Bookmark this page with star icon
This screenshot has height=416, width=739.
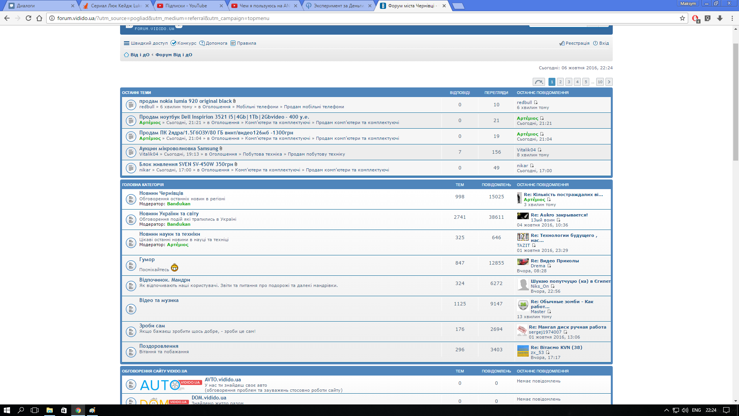point(682,18)
